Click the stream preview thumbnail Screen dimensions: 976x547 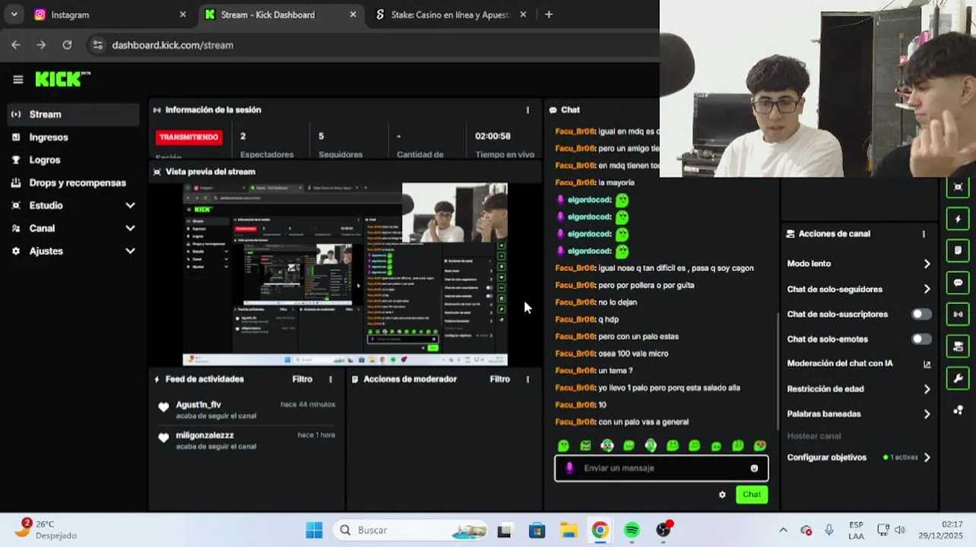click(345, 274)
